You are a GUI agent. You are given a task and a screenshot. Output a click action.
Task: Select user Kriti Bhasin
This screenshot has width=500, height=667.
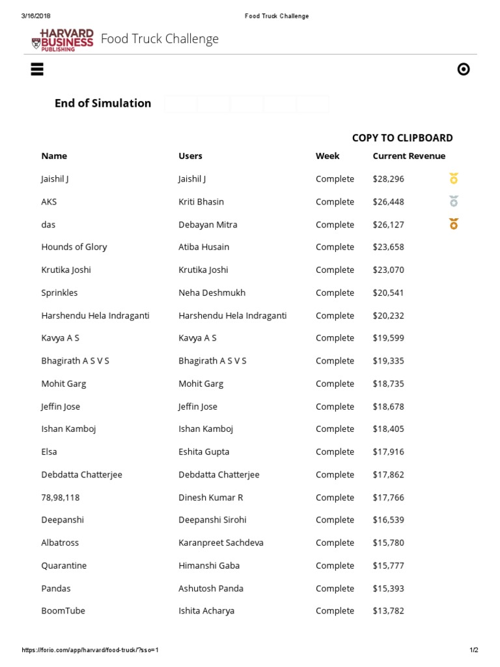(201, 201)
